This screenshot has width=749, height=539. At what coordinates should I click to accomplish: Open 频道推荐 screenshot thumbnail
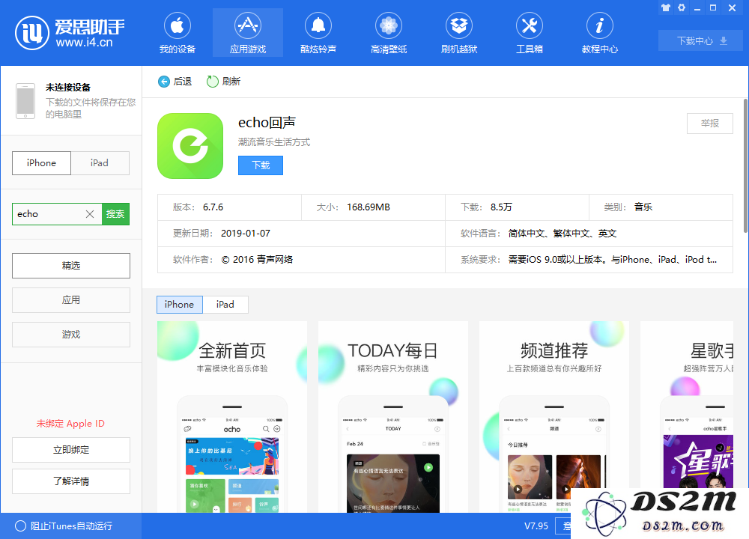pyautogui.click(x=554, y=417)
